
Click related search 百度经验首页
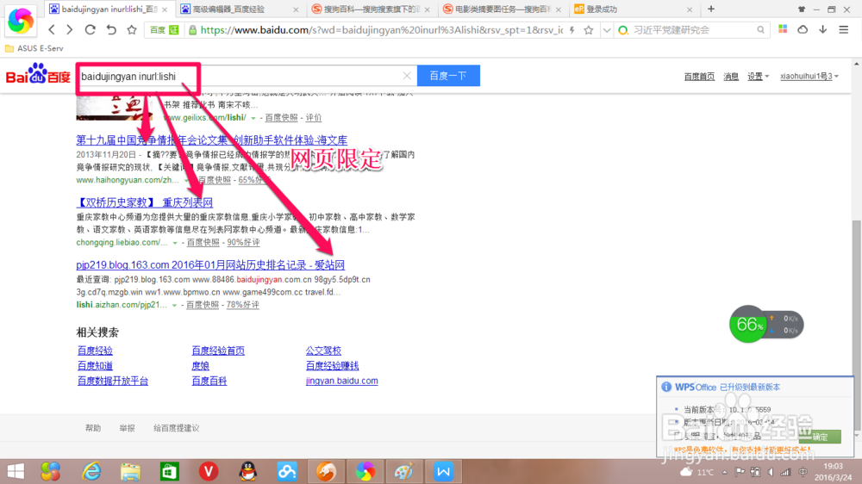(218, 351)
